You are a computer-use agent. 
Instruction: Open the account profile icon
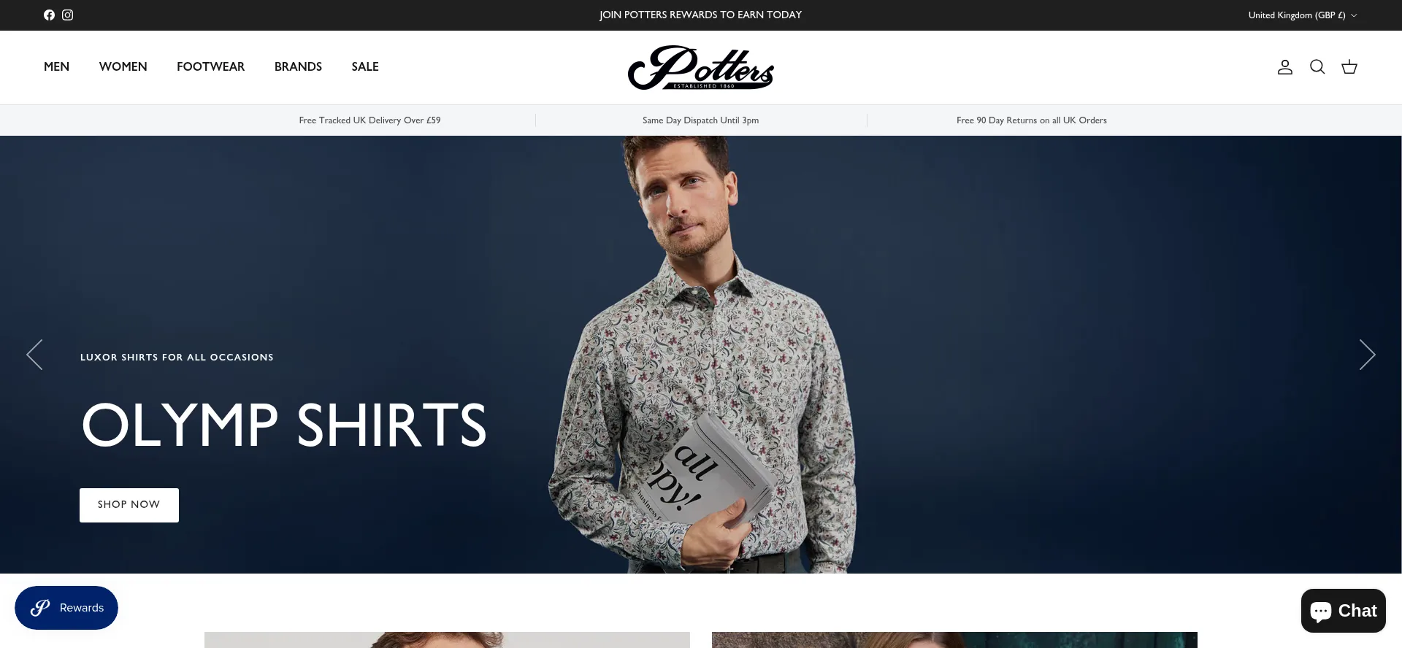click(x=1285, y=67)
